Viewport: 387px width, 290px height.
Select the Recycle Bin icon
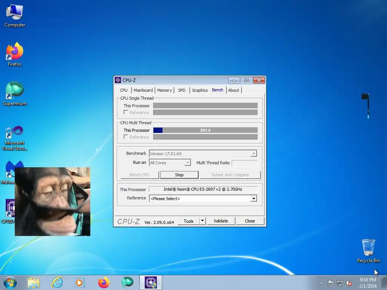pos(368,251)
